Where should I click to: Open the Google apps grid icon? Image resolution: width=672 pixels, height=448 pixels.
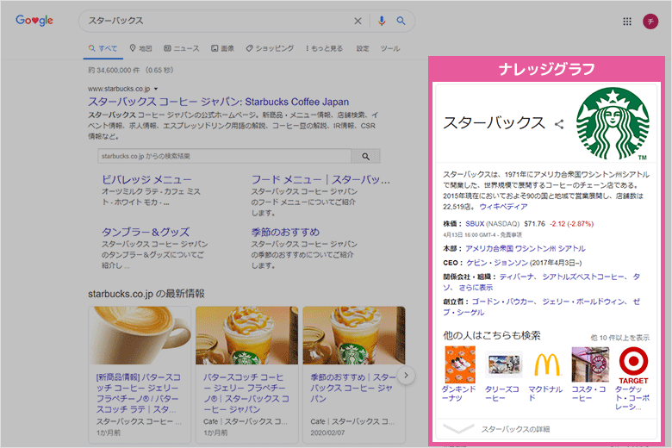(x=627, y=21)
